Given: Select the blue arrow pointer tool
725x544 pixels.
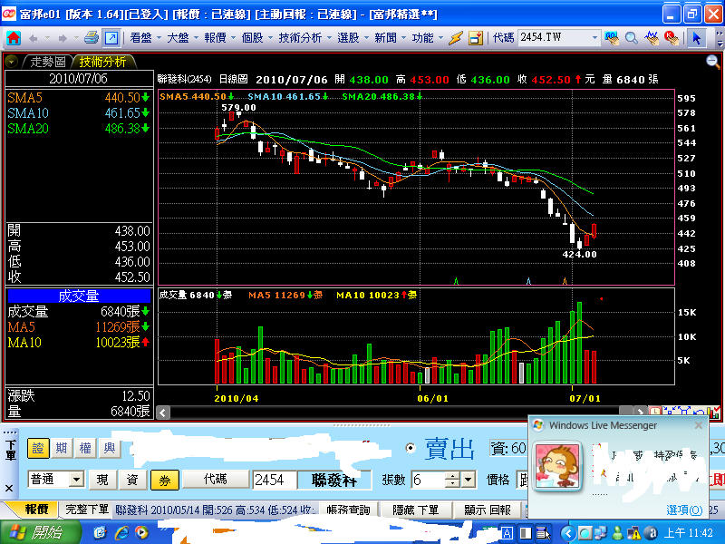Looking at the screenshot, I should coord(696,38).
